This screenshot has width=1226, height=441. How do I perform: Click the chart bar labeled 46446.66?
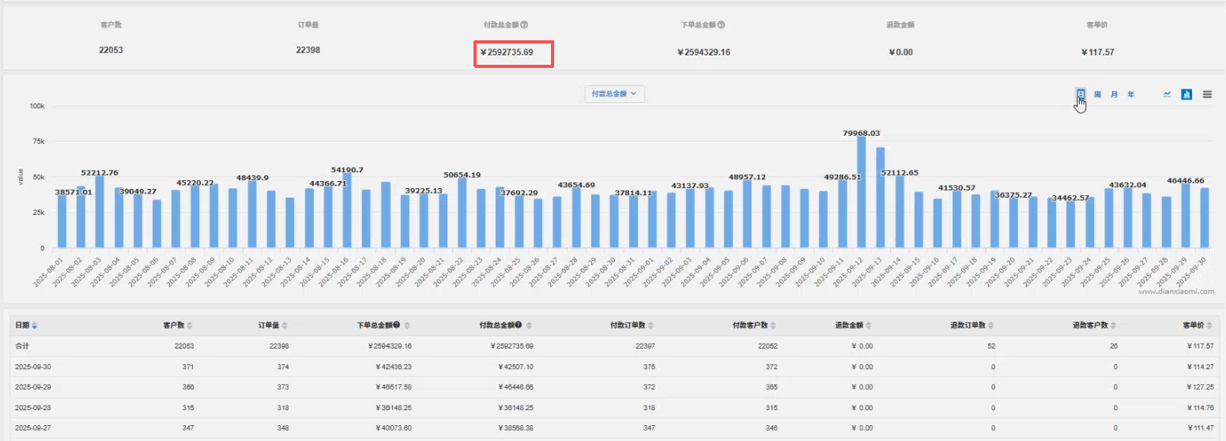[1185, 217]
